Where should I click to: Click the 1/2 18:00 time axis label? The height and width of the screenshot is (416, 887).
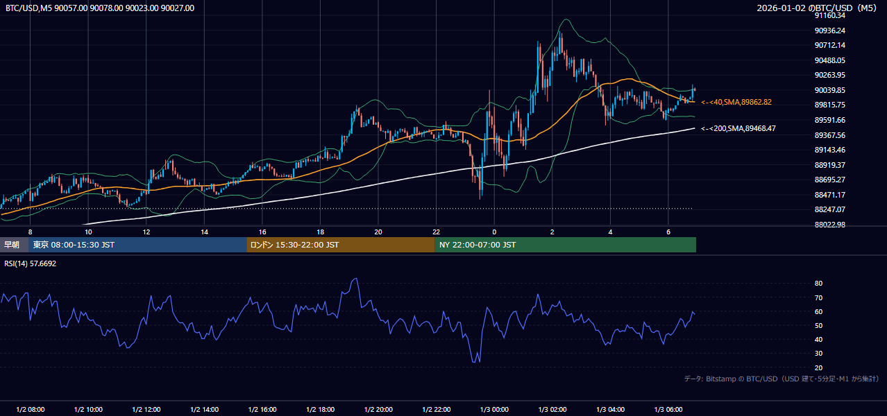tap(321, 410)
